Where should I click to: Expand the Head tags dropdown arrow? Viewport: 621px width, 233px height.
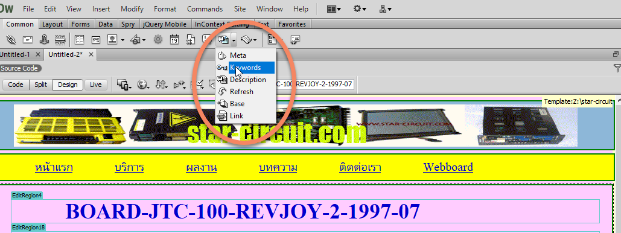click(234, 40)
